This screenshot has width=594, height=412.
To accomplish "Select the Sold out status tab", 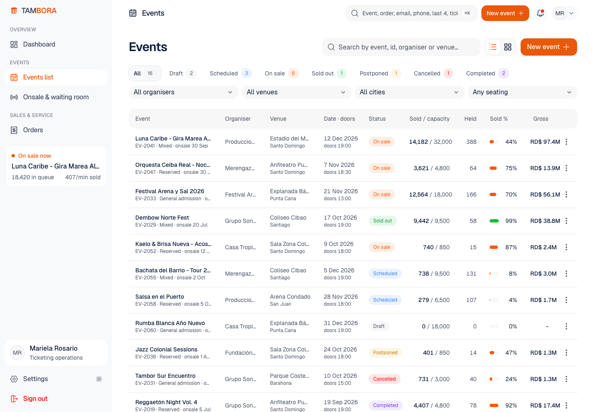I will coord(329,73).
